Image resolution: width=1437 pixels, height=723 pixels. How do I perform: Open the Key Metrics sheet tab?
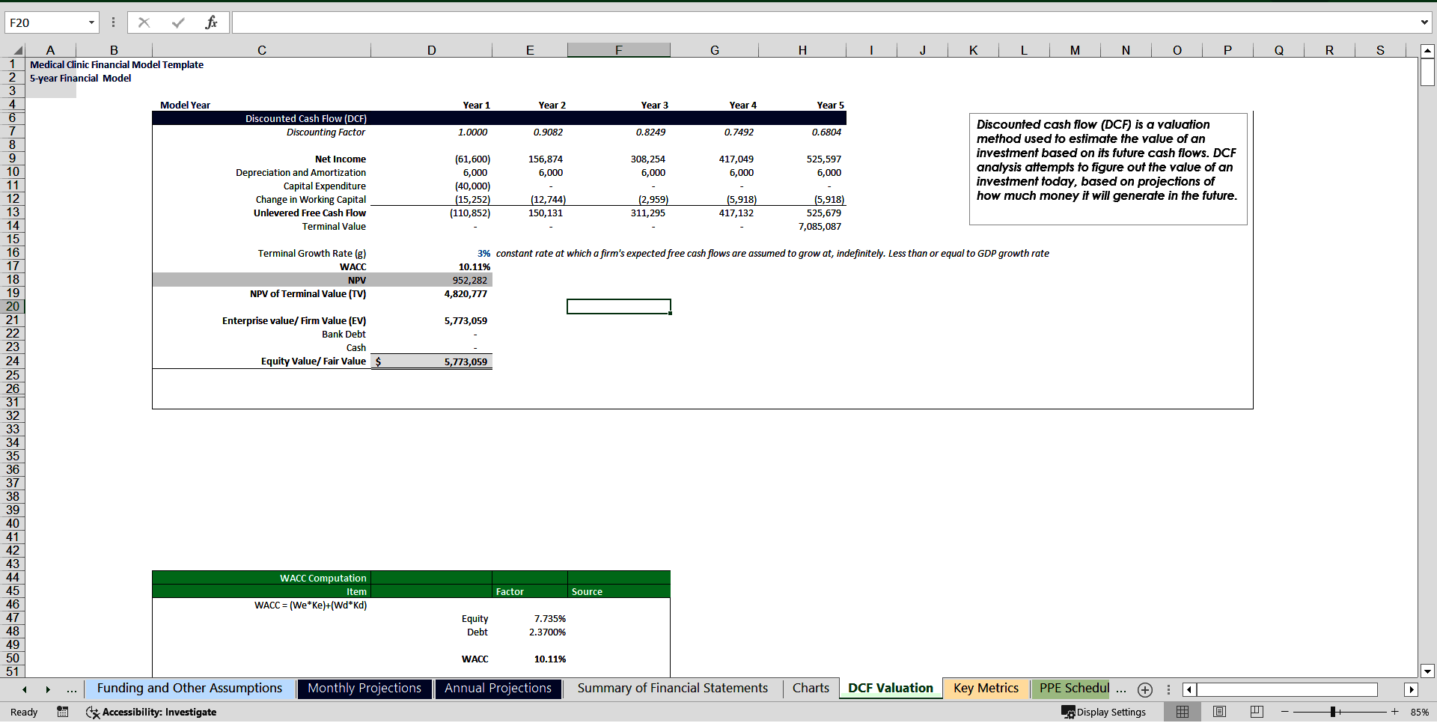coord(986,689)
